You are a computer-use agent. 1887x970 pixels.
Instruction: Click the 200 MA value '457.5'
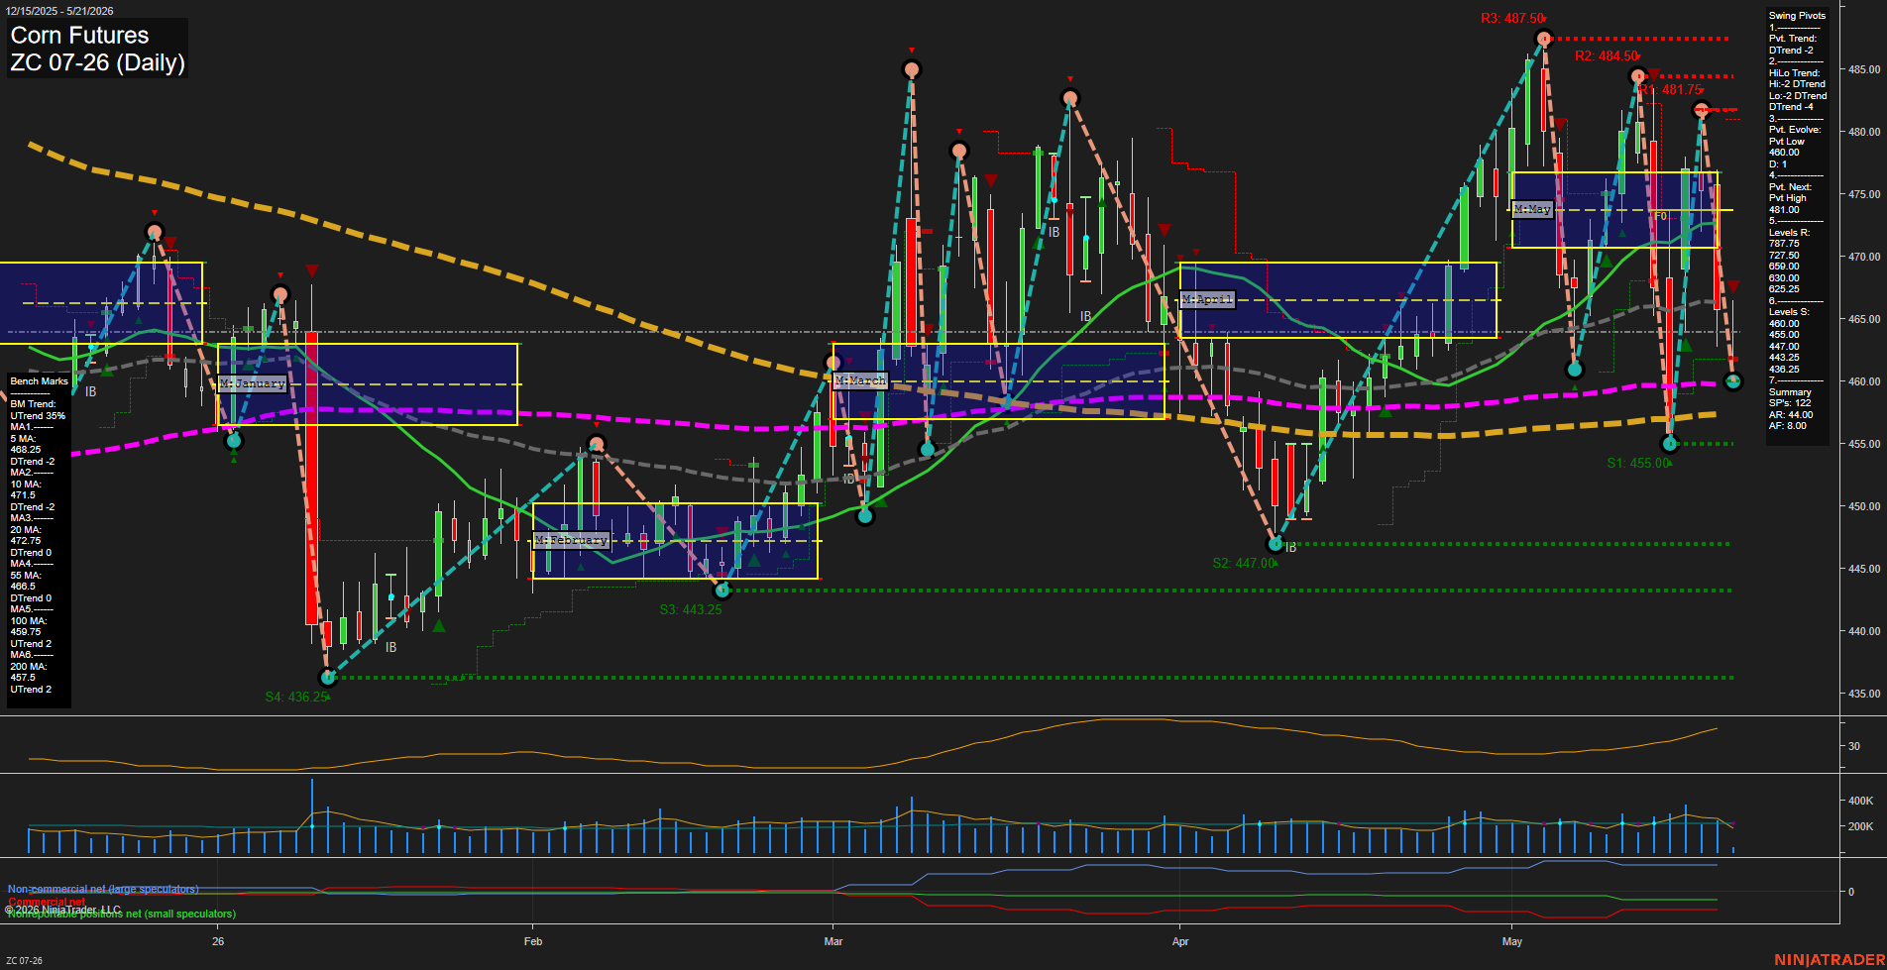click(x=23, y=678)
